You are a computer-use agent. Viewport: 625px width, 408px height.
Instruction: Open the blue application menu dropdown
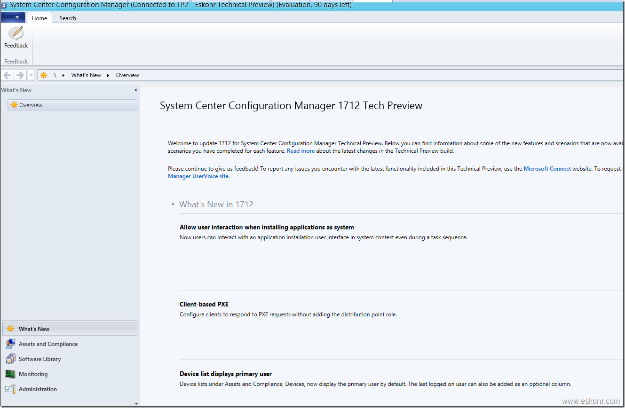pos(13,17)
